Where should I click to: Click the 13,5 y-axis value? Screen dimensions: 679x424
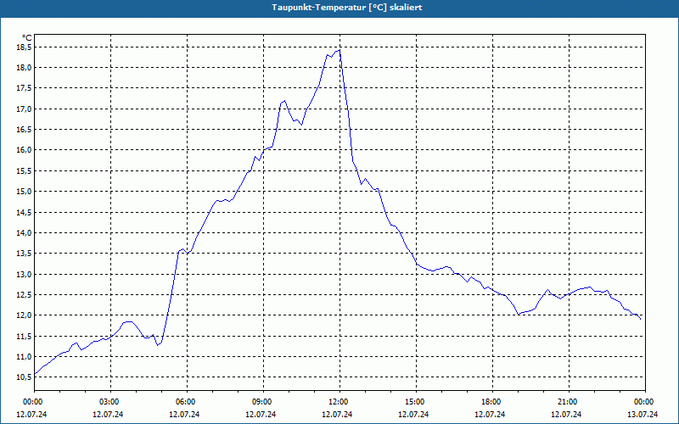(24, 254)
